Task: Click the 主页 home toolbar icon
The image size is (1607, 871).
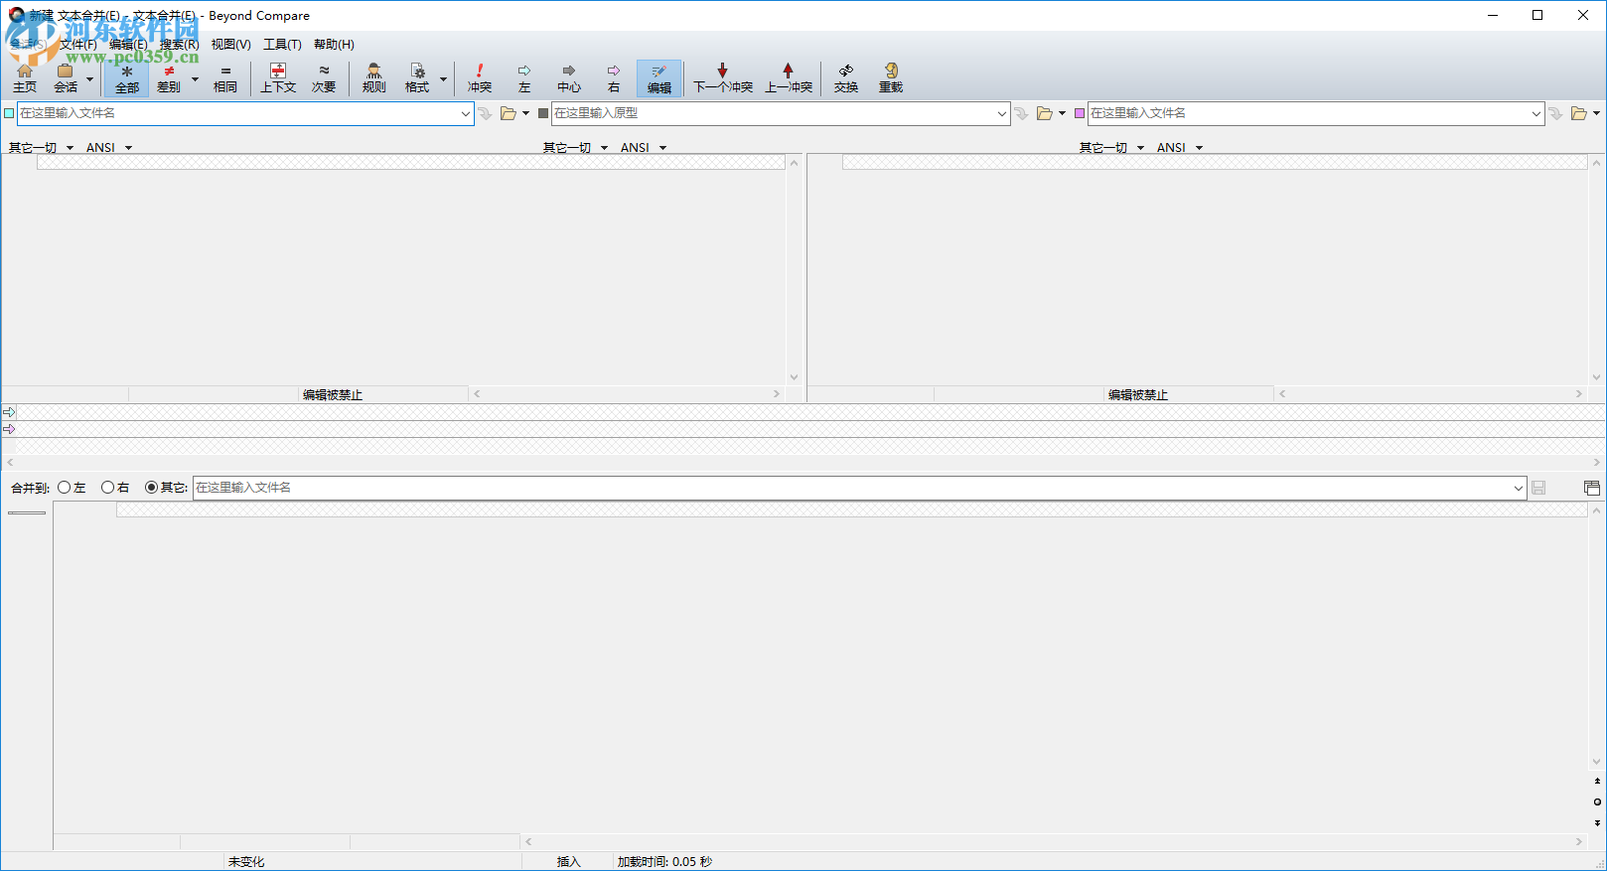Action: tap(25, 77)
